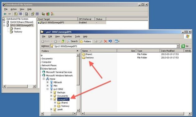Click the colored bars status icon in DFS toolbar
Viewport: 196px width, 117px height.
tap(48, 14)
